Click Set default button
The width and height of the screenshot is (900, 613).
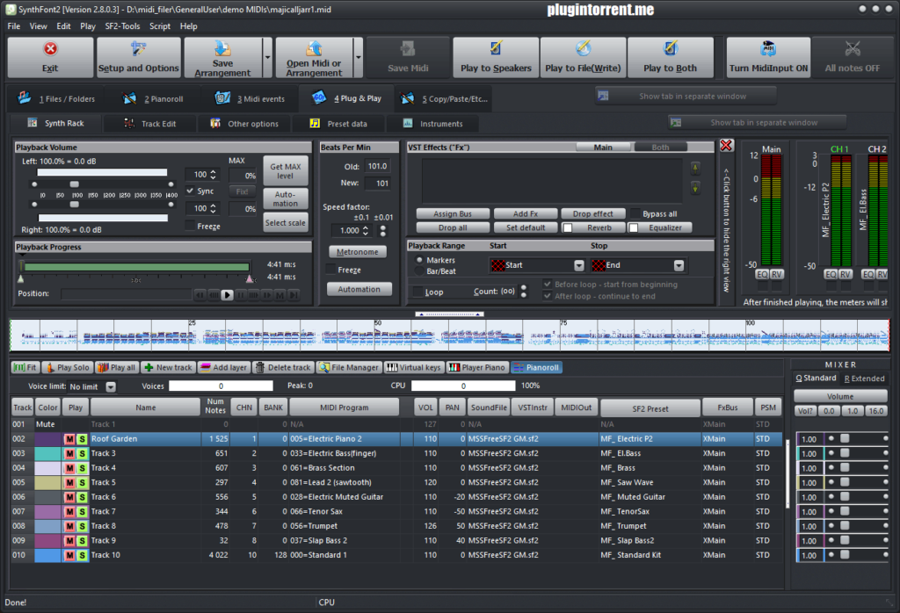(526, 227)
